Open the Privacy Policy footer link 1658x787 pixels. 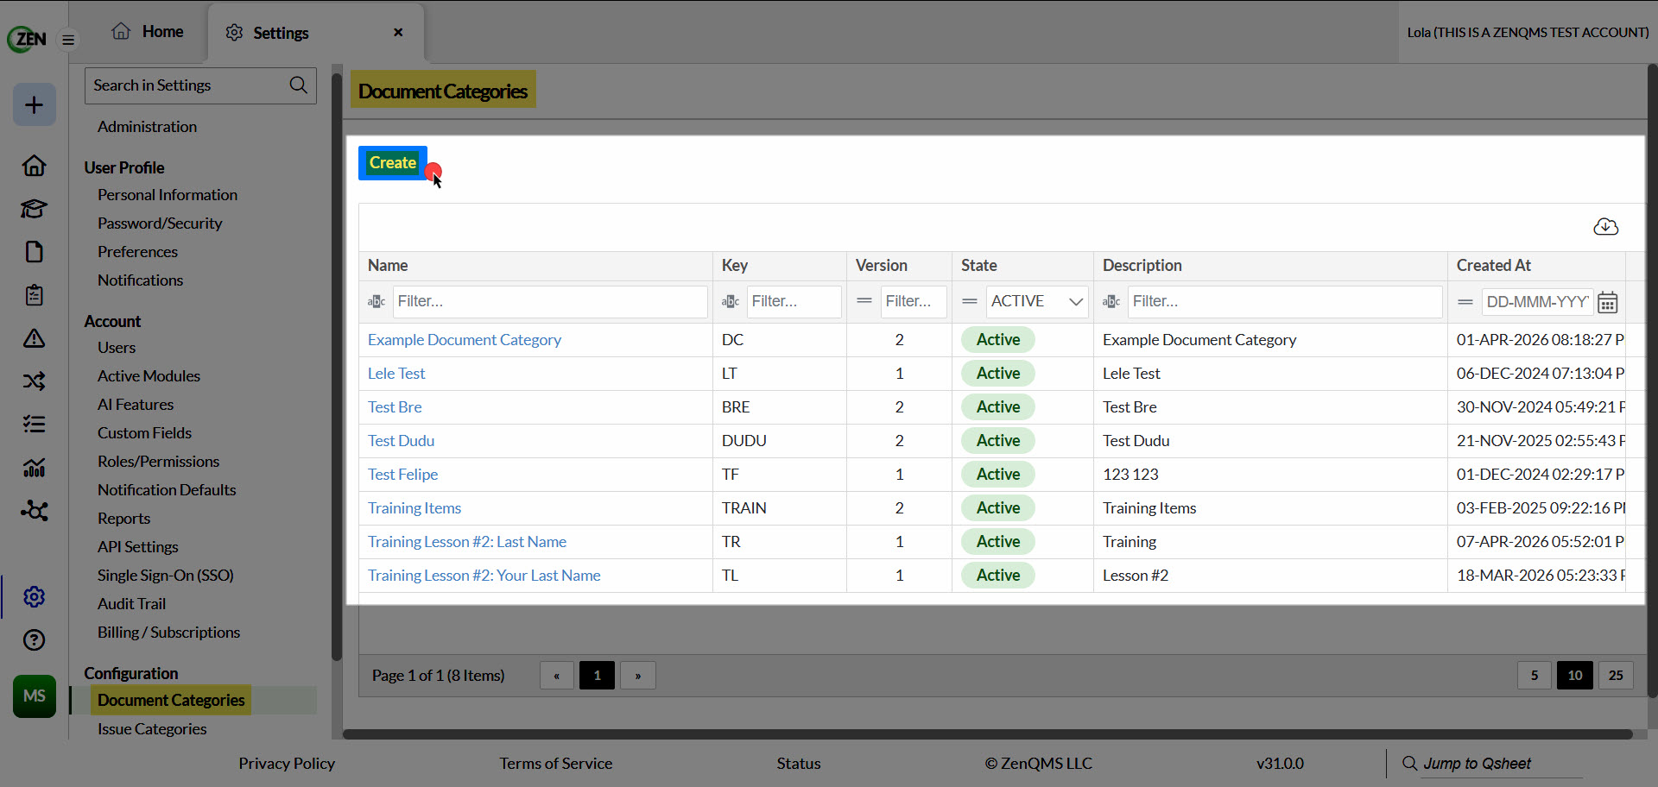287,764
